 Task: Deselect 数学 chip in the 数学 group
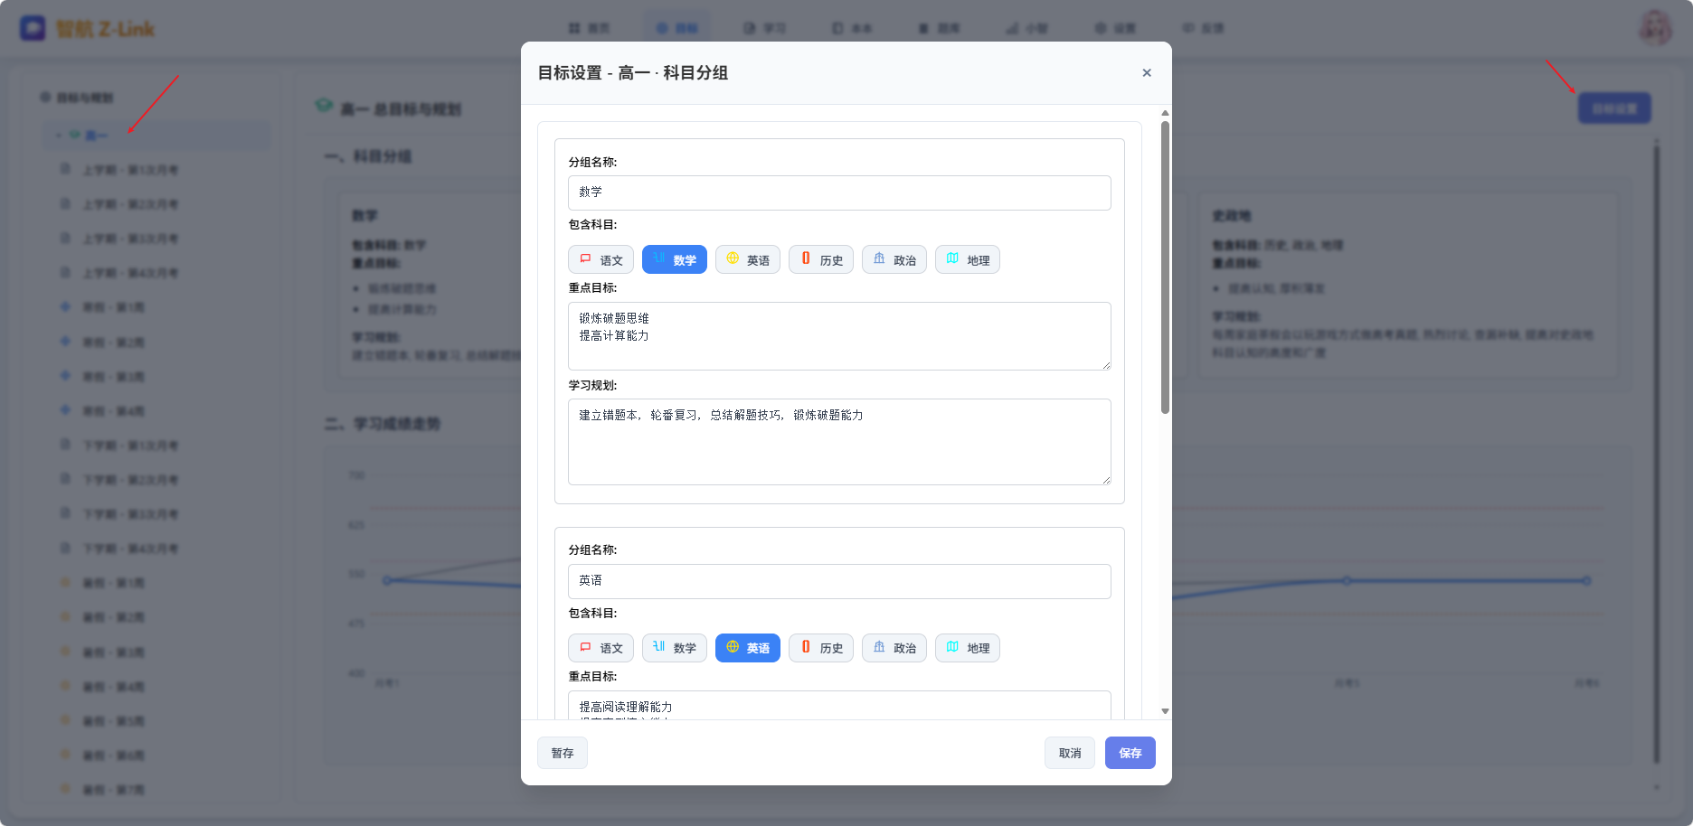[x=675, y=260]
